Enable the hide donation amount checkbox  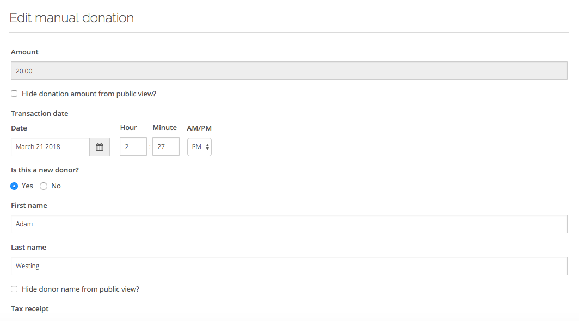tap(14, 94)
